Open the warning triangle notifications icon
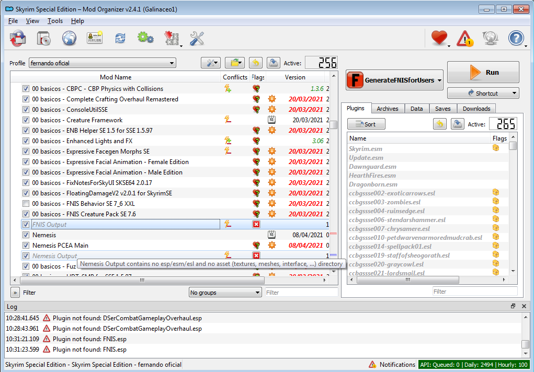The width and height of the screenshot is (534, 372). [x=465, y=38]
